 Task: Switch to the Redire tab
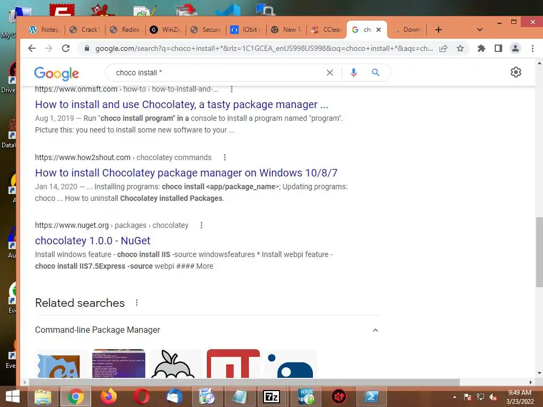(125, 30)
